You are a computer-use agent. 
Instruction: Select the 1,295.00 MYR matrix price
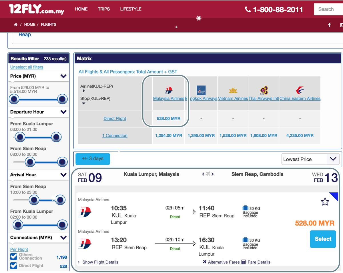point(201,136)
